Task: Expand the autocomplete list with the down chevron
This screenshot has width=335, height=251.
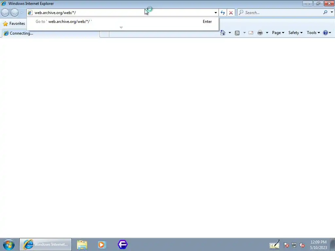Action: tap(121, 27)
